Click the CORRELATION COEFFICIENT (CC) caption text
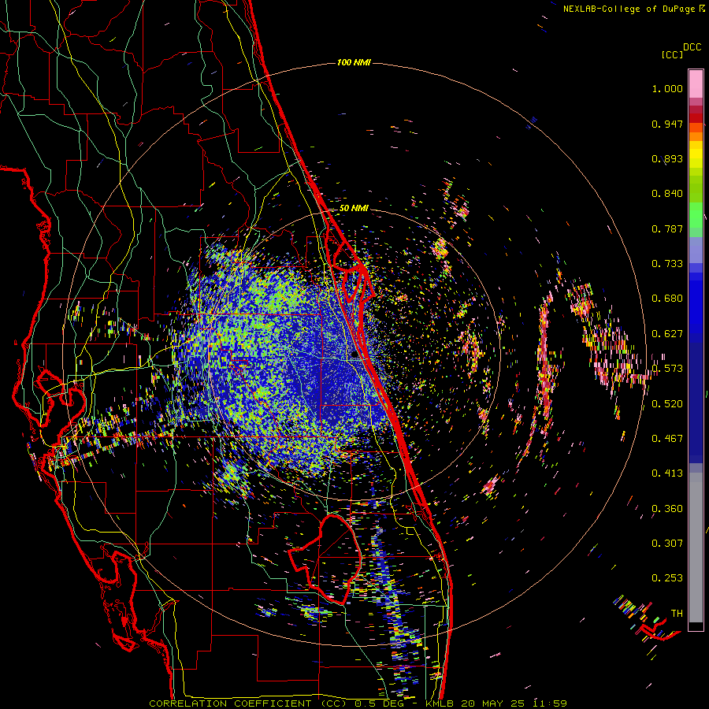Screen dimensions: 709x709 click(248, 703)
